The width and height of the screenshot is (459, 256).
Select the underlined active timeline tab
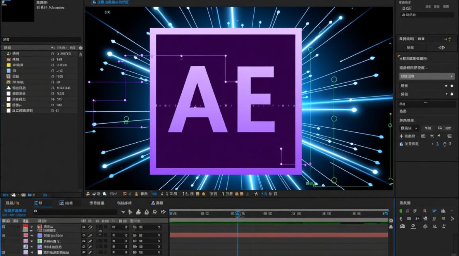[38, 203]
